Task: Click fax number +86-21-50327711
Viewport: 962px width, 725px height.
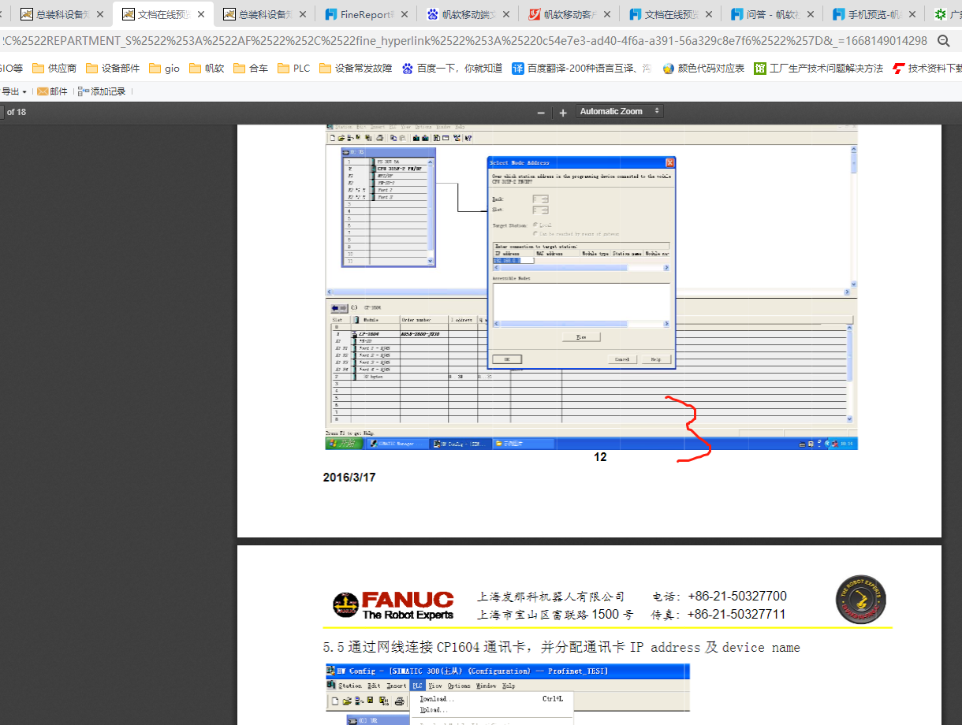Action: (x=736, y=615)
